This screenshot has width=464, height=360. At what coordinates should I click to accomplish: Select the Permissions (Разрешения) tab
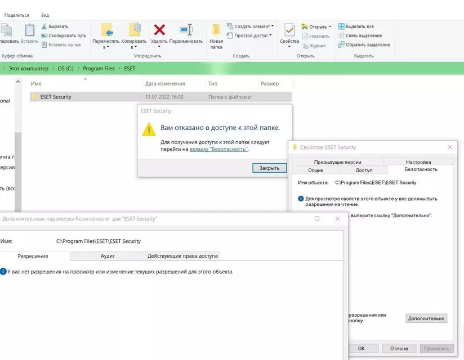click(33, 256)
